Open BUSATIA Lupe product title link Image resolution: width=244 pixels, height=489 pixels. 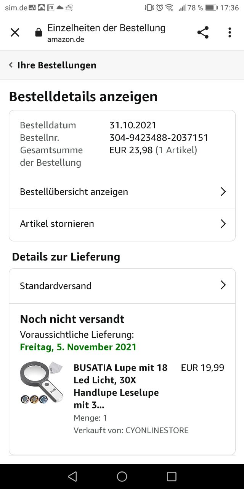click(x=120, y=386)
